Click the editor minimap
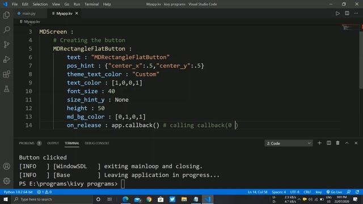363x204 pixels. coord(351,28)
